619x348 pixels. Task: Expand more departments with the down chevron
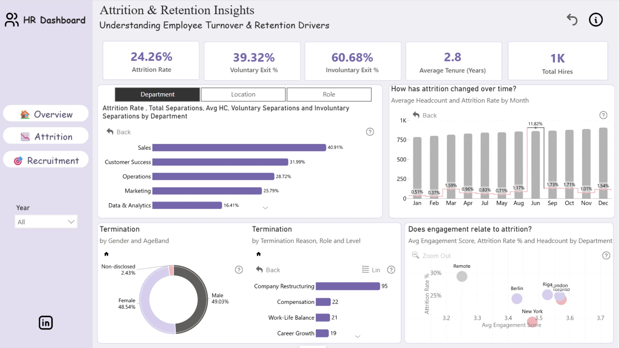tap(265, 208)
